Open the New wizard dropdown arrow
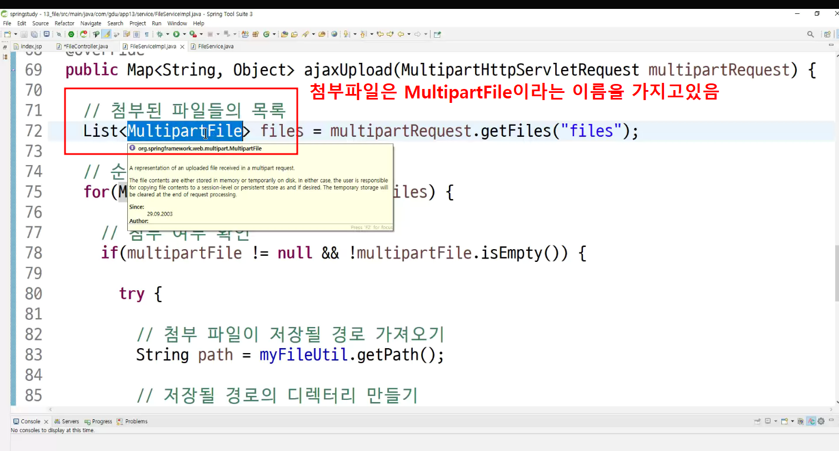The height and width of the screenshot is (451, 839). coord(16,34)
